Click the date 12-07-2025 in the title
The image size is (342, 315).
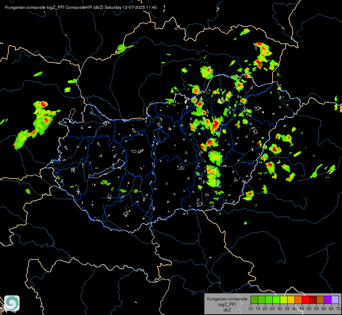coord(134,7)
